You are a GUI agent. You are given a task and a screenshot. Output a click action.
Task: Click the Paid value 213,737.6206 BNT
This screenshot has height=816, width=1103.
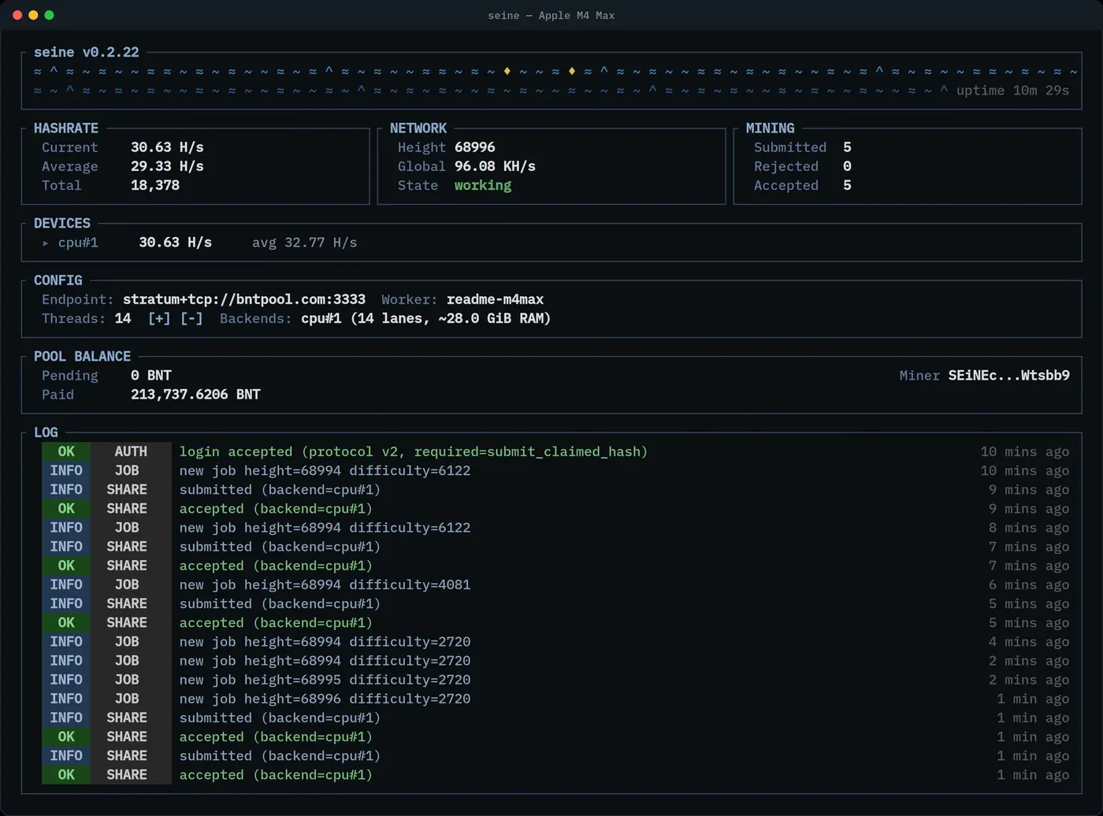coord(195,395)
